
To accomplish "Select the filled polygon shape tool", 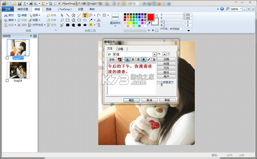I will coord(73,25).
